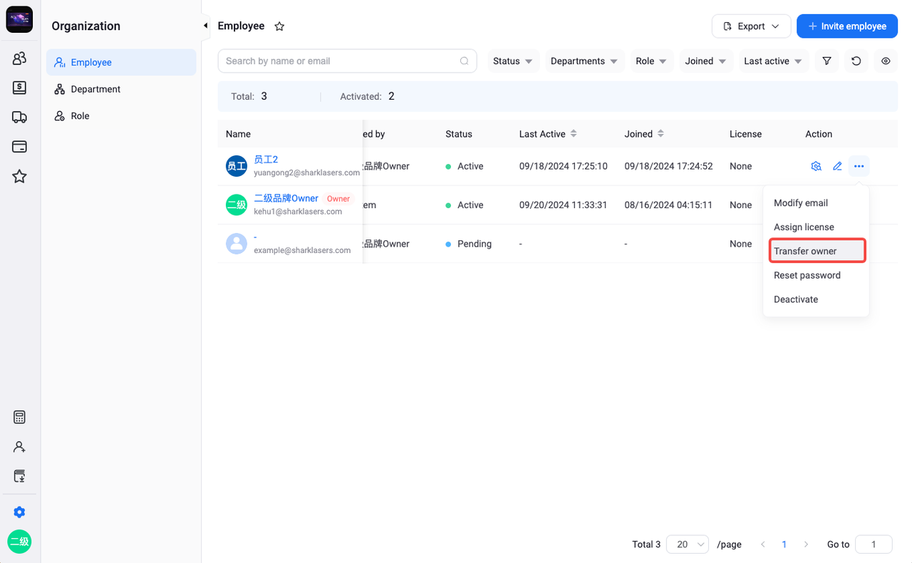Open the Joined filter dropdown
This screenshot has height=563, width=912.
point(705,61)
